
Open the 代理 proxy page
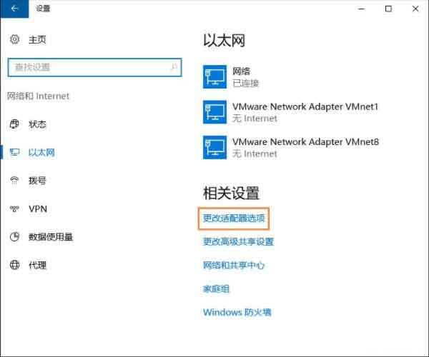37,265
